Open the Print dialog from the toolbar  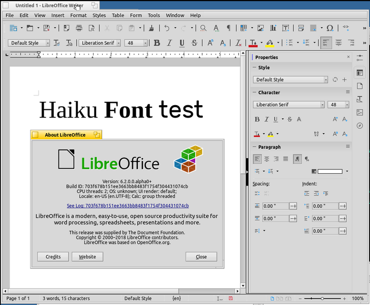79,28
